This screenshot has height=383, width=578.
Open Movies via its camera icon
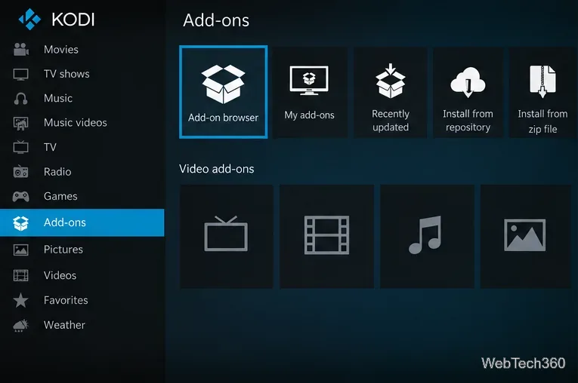coord(21,49)
